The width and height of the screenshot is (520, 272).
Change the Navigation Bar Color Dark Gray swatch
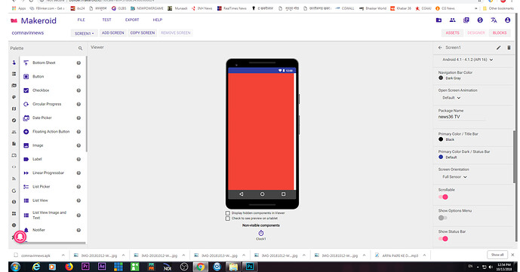pos(441,78)
